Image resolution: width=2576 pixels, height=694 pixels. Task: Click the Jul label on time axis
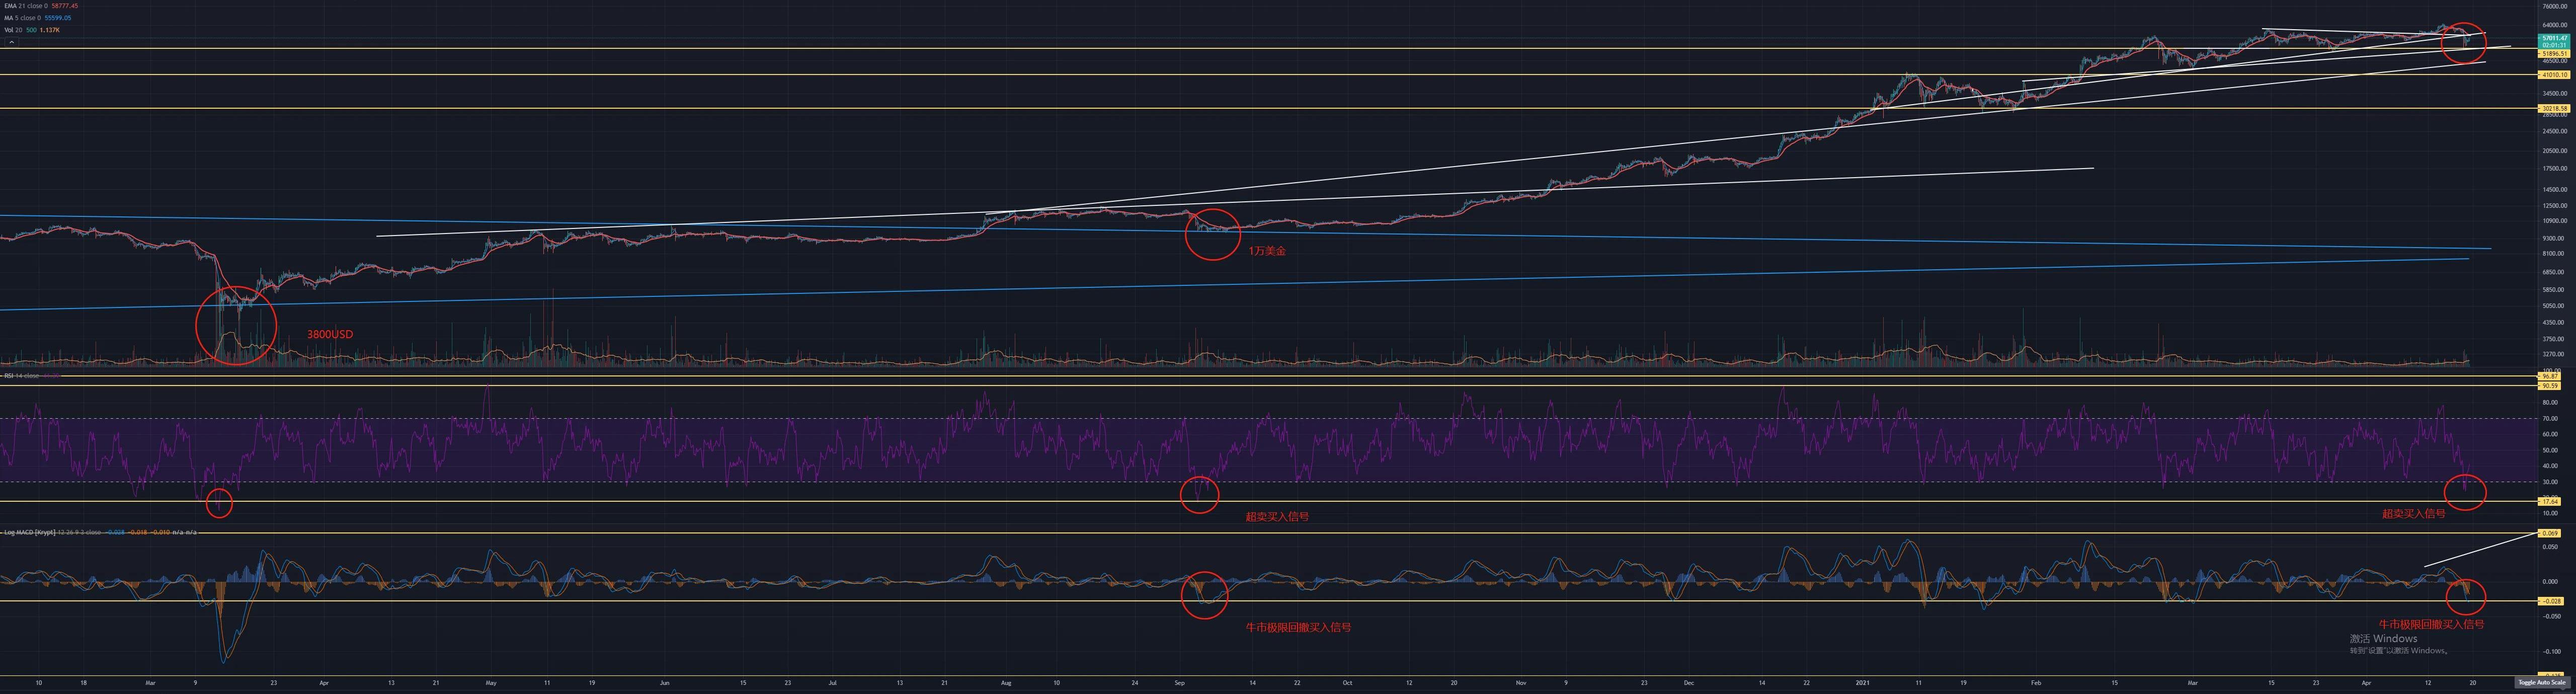tap(833, 683)
